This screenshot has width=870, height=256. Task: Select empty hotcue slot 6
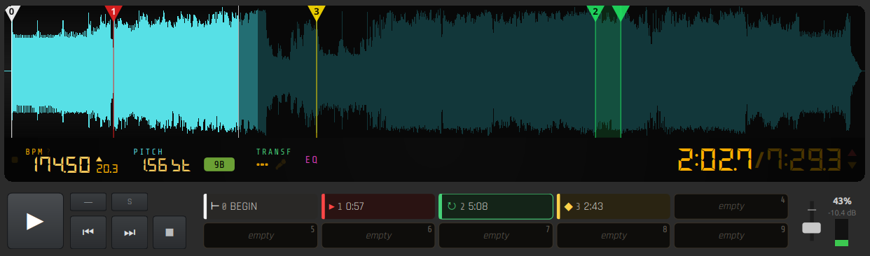(378, 236)
